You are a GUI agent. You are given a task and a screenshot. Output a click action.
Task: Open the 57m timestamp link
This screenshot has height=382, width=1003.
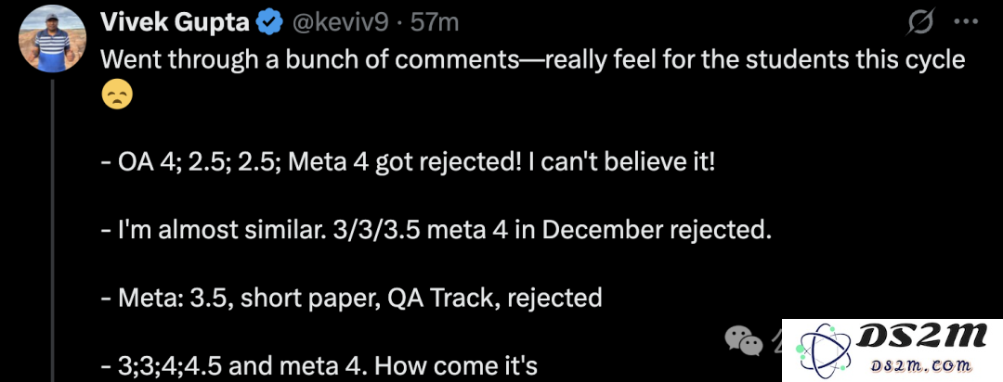pyautogui.click(x=435, y=23)
